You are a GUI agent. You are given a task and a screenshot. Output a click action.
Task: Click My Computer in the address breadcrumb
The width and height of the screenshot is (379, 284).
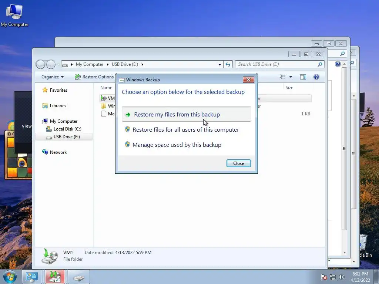point(90,64)
